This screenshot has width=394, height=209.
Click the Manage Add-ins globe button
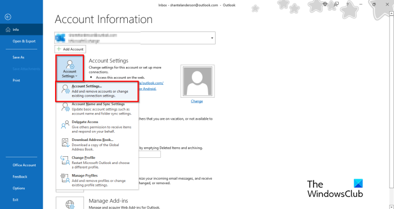[70, 203]
